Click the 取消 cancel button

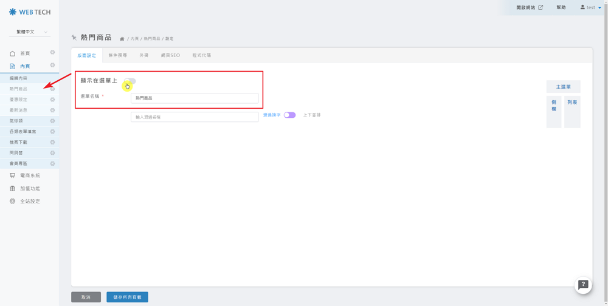(x=86, y=297)
